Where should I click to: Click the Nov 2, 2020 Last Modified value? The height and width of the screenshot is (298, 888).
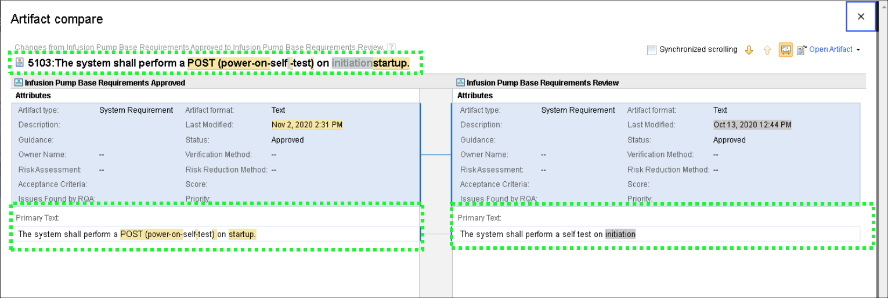[306, 125]
